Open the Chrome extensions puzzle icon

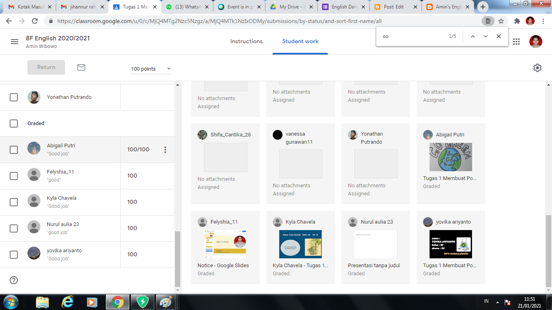tap(517, 21)
